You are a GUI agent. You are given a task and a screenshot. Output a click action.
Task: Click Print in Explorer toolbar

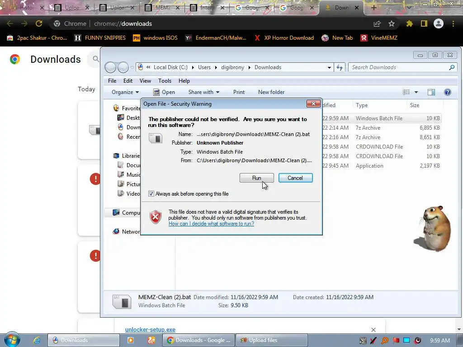pyautogui.click(x=239, y=92)
